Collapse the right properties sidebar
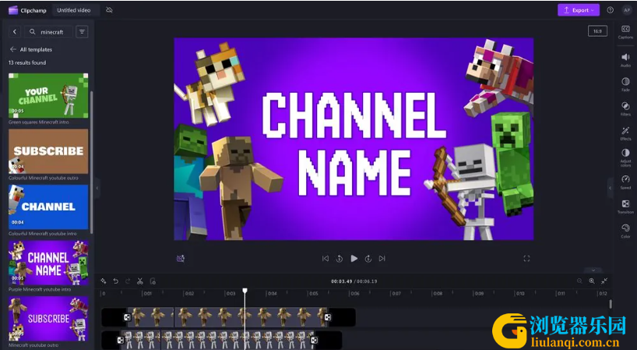 click(610, 188)
